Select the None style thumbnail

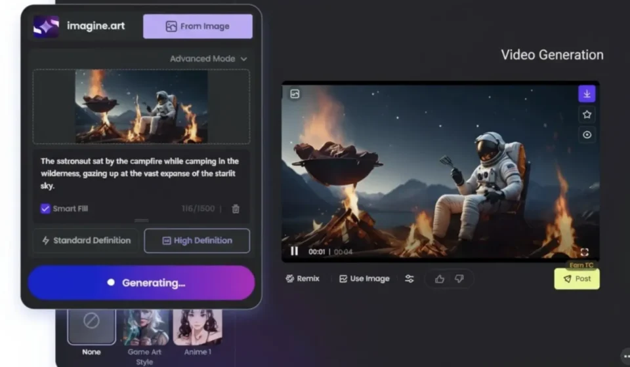(92, 326)
